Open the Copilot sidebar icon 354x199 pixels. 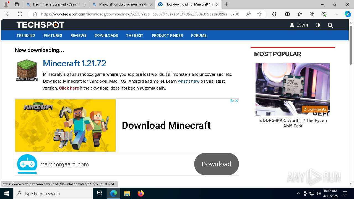click(x=348, y=14)
